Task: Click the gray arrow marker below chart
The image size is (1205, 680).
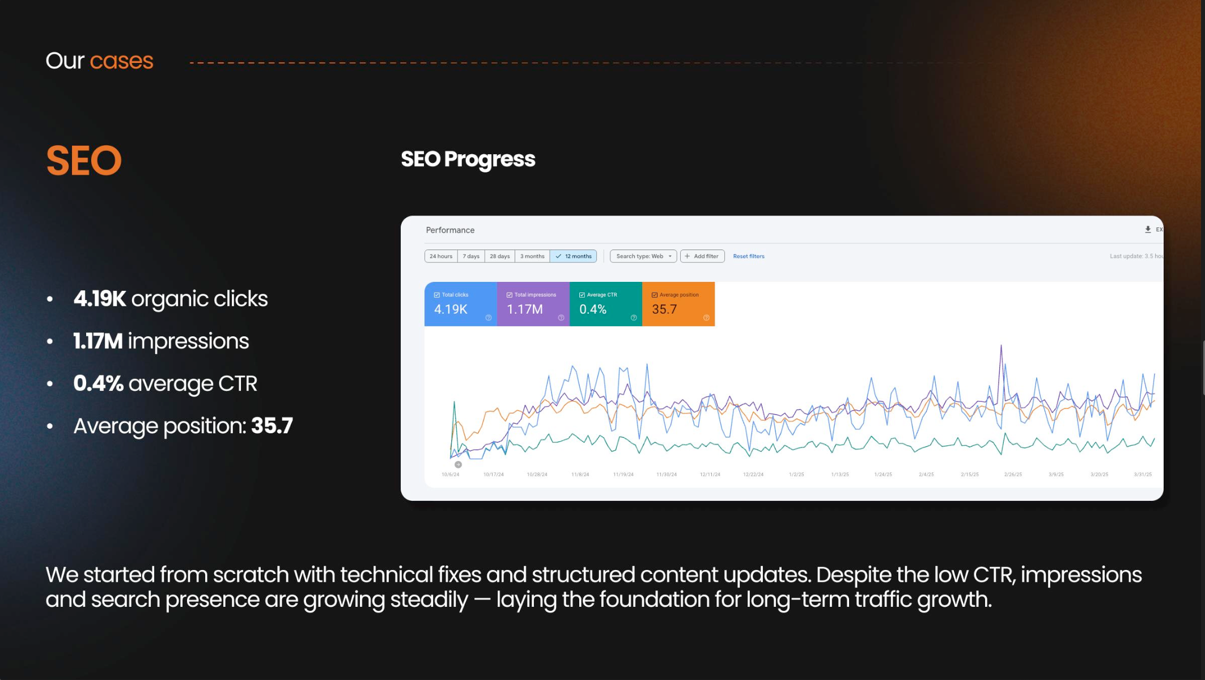Action: coord(458,464)
